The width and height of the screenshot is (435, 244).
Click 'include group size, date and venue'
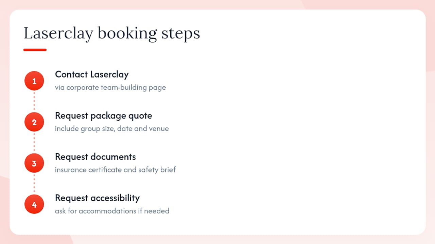[x=112, y=129]
